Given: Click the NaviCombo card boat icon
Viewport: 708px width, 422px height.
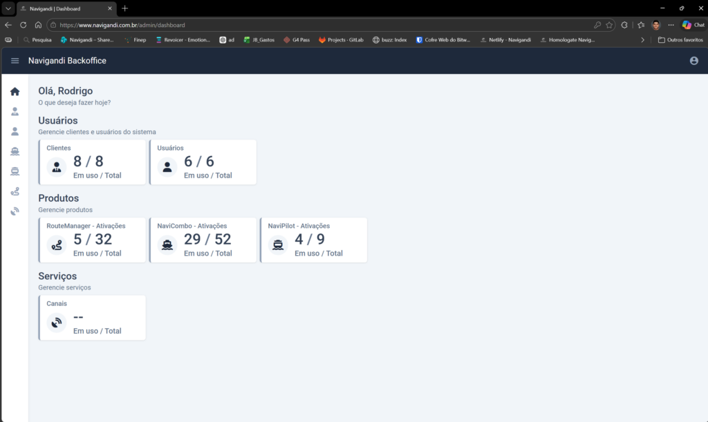Looking at the screenshot, I should coord(167,245).
